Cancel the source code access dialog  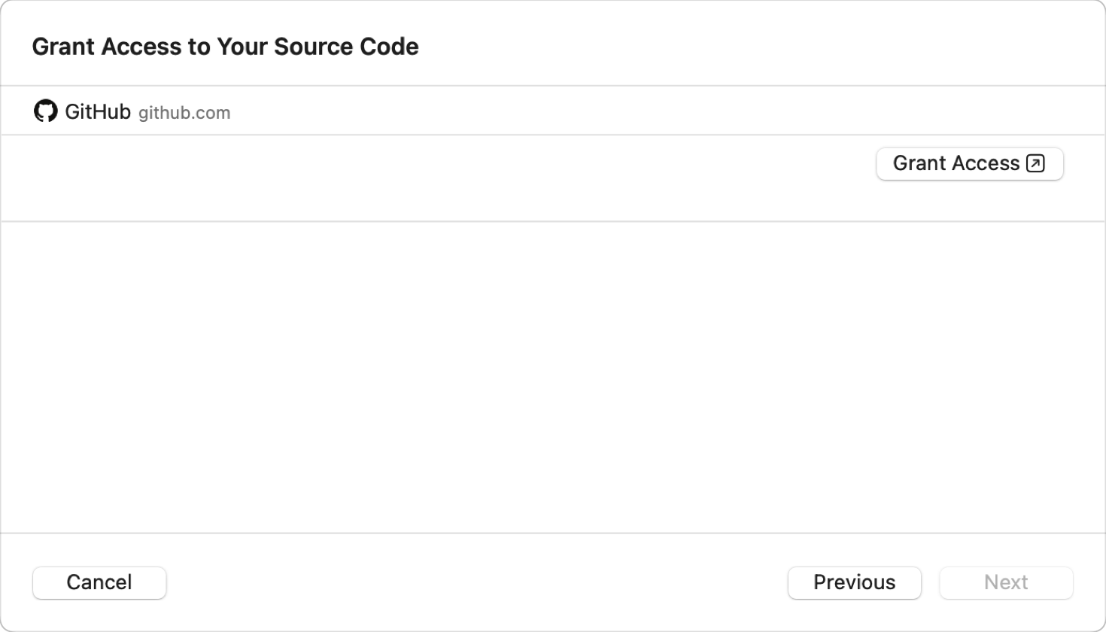(x=99, y=582)
